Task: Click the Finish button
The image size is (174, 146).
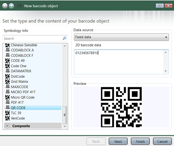Action: pos(140,141)
